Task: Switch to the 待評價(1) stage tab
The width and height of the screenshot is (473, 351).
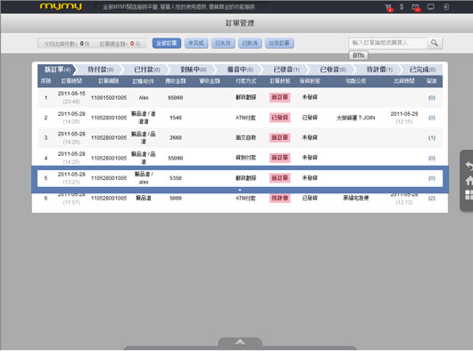Action: tap(379, 69)
